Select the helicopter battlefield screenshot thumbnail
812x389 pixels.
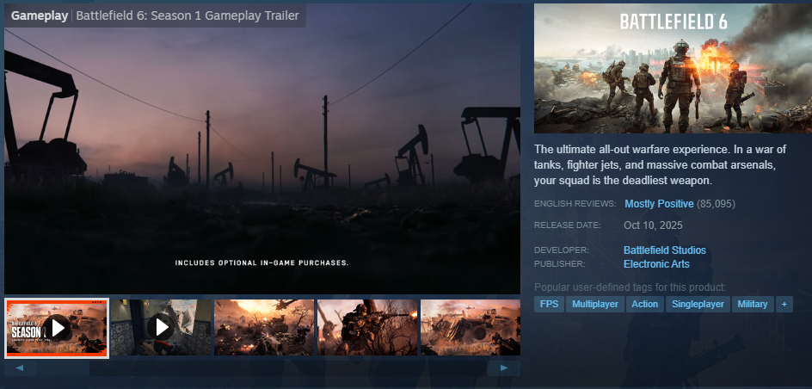[264, 327]
